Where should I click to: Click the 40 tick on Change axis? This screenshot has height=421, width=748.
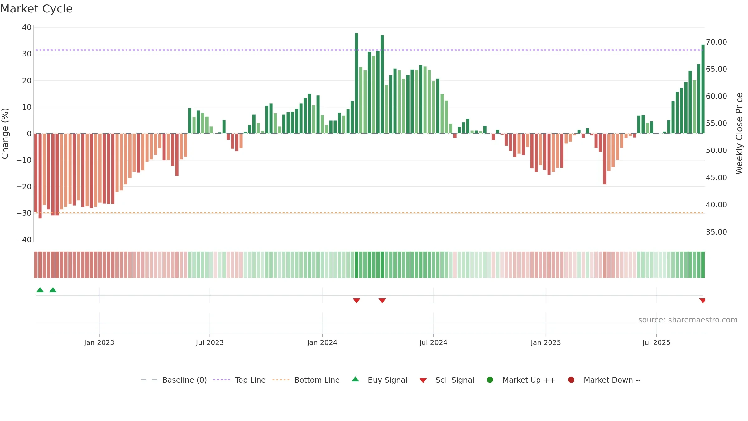click(x=27, y=27)
